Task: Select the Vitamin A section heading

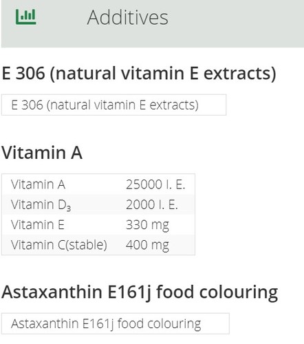Action: [x=42, y=153]
